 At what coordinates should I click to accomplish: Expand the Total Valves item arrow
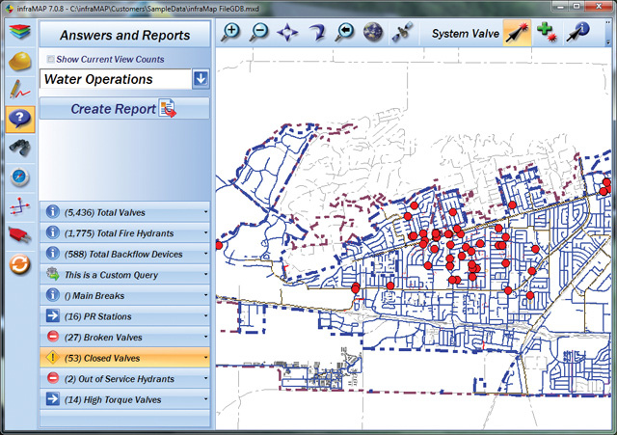click(205, 213)
